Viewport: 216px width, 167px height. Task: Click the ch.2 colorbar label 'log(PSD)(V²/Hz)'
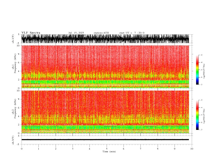click(204, 116)
